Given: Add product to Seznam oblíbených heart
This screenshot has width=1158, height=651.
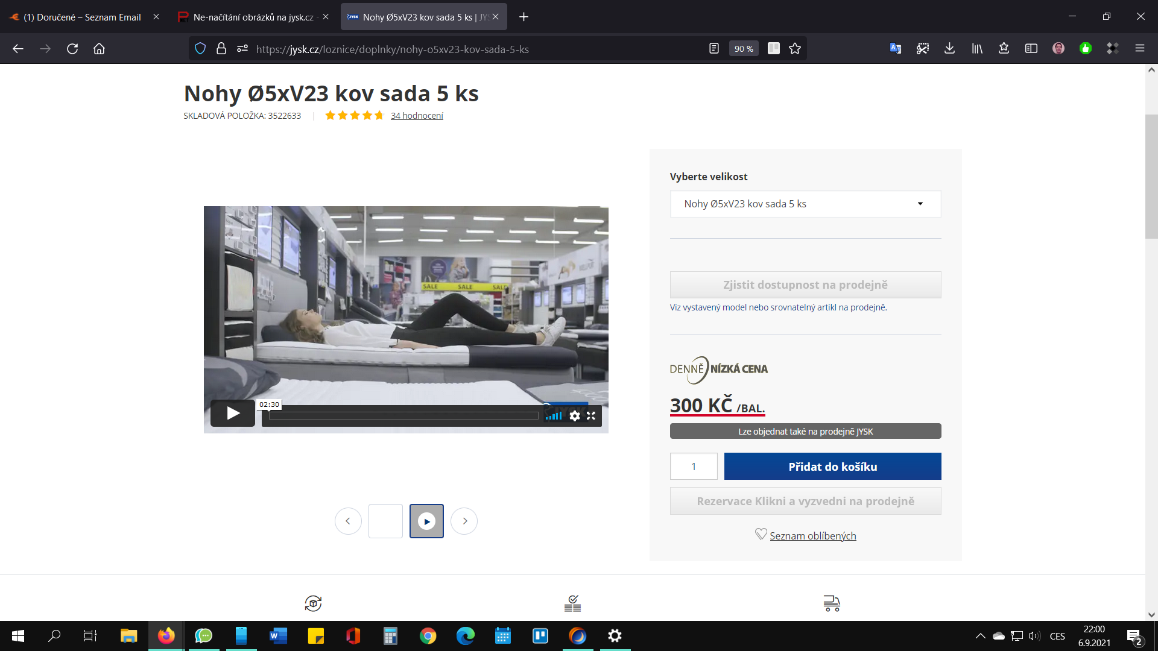Looking at the screenshot, I should (x=761, y=535).
